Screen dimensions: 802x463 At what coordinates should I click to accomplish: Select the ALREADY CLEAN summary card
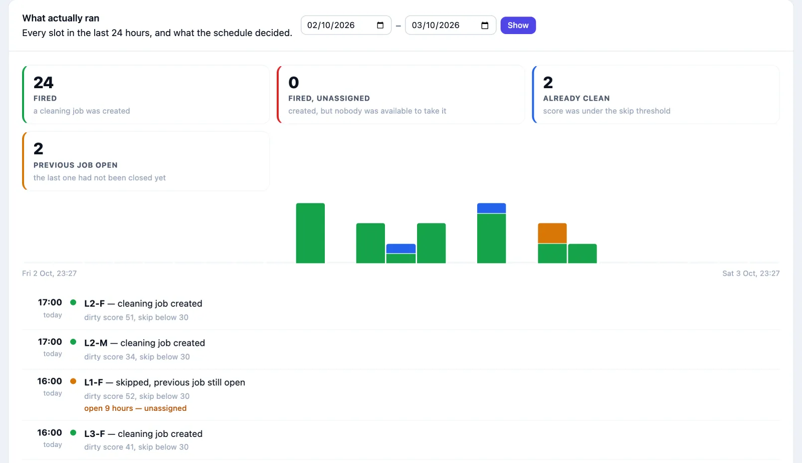[656, 94]
